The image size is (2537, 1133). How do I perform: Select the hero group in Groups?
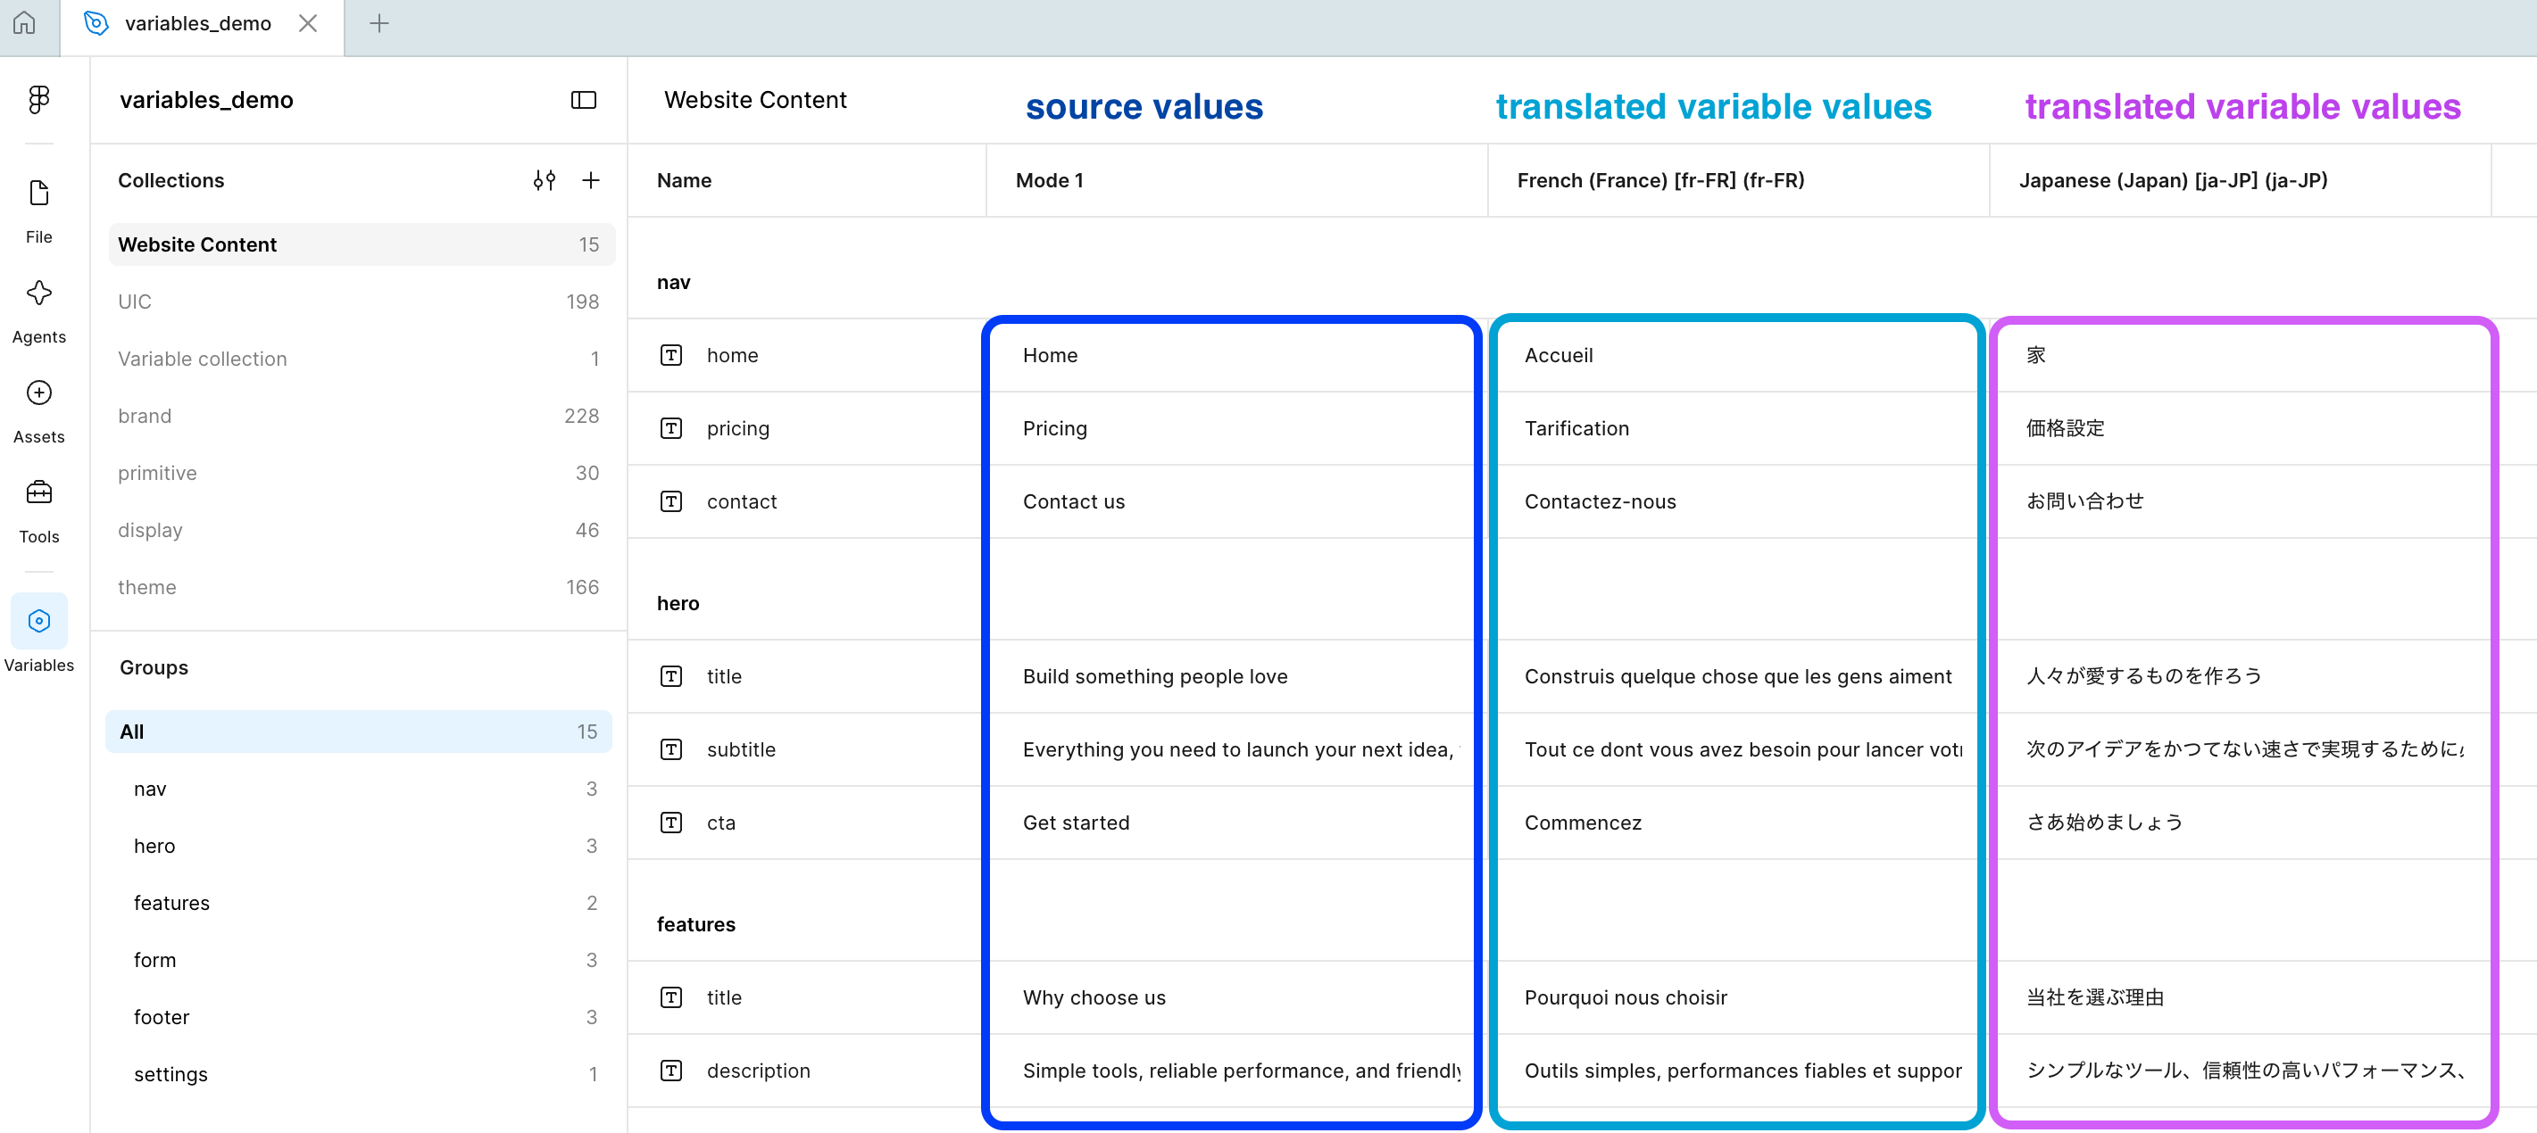coord(359,846)
